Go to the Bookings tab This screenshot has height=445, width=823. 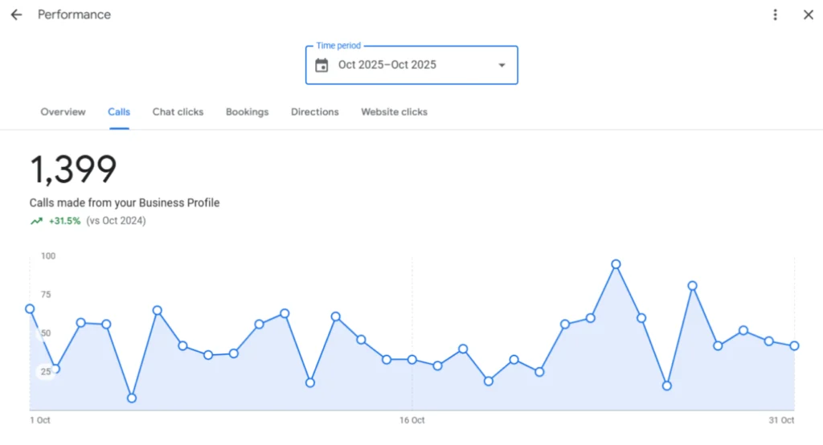(247, 112)
